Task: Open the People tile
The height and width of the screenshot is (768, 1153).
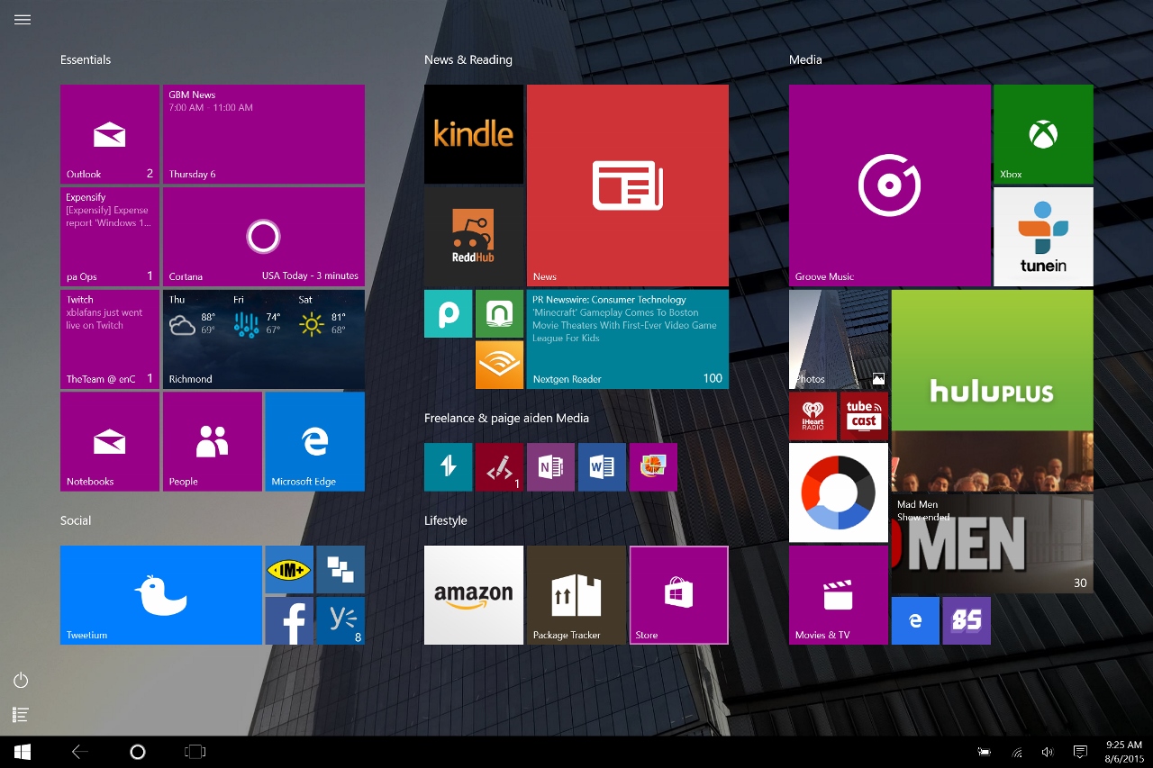Action: click(x=213, y=441)
